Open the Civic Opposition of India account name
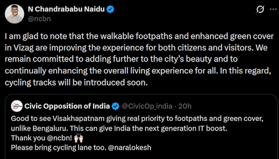Image resolution: width=279 pixels, height=159 pixels. coord(67,106)
